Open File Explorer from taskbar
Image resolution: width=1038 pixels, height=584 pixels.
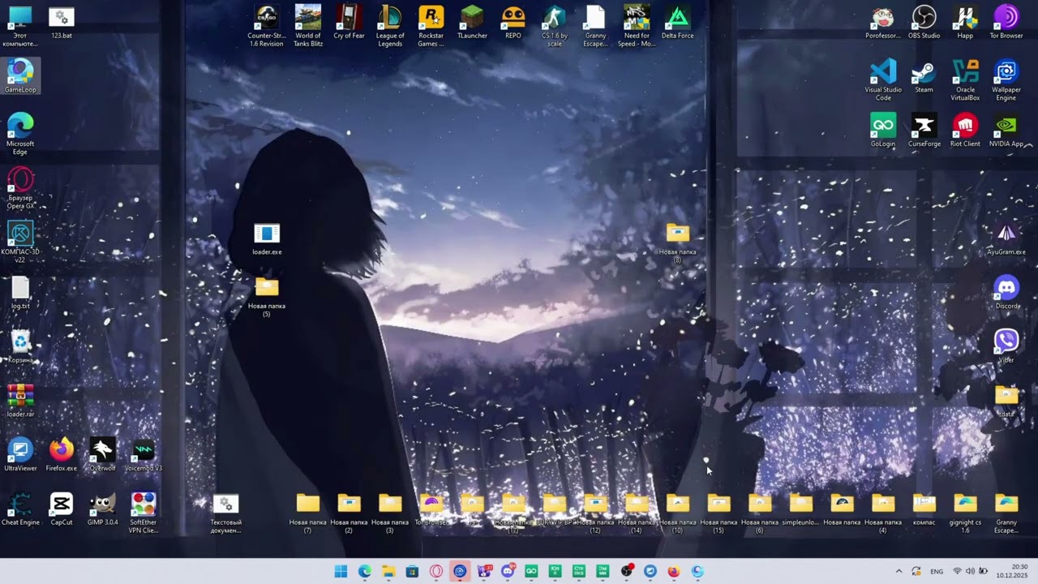click(x=388, y=571)
